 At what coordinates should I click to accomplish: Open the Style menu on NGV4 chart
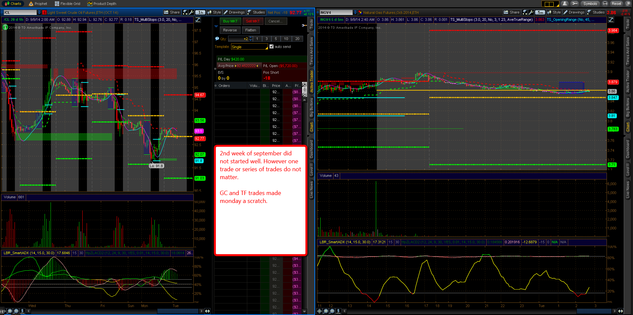coord(554,12)
